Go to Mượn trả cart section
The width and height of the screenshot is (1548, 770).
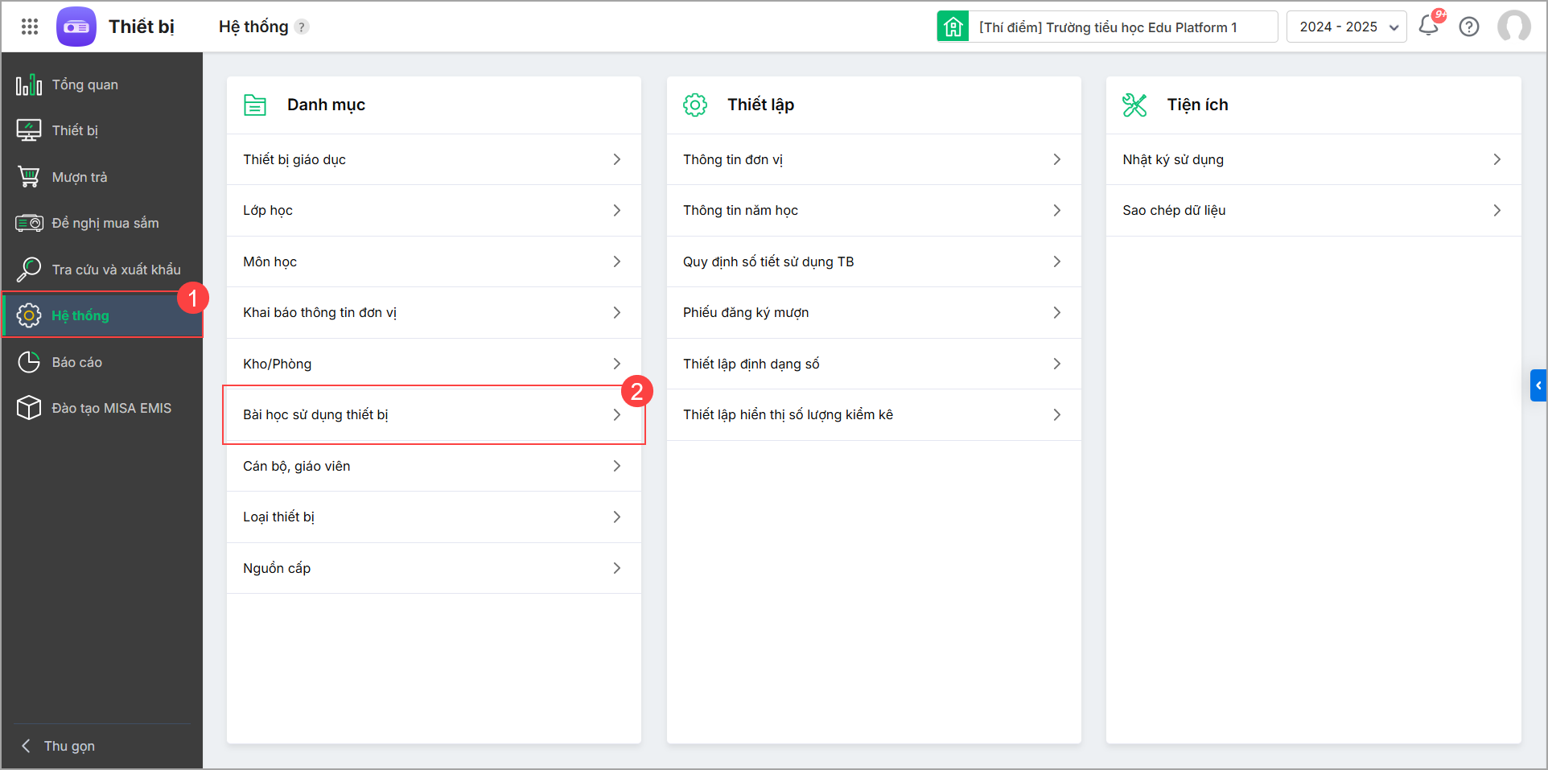pos(79,177)
